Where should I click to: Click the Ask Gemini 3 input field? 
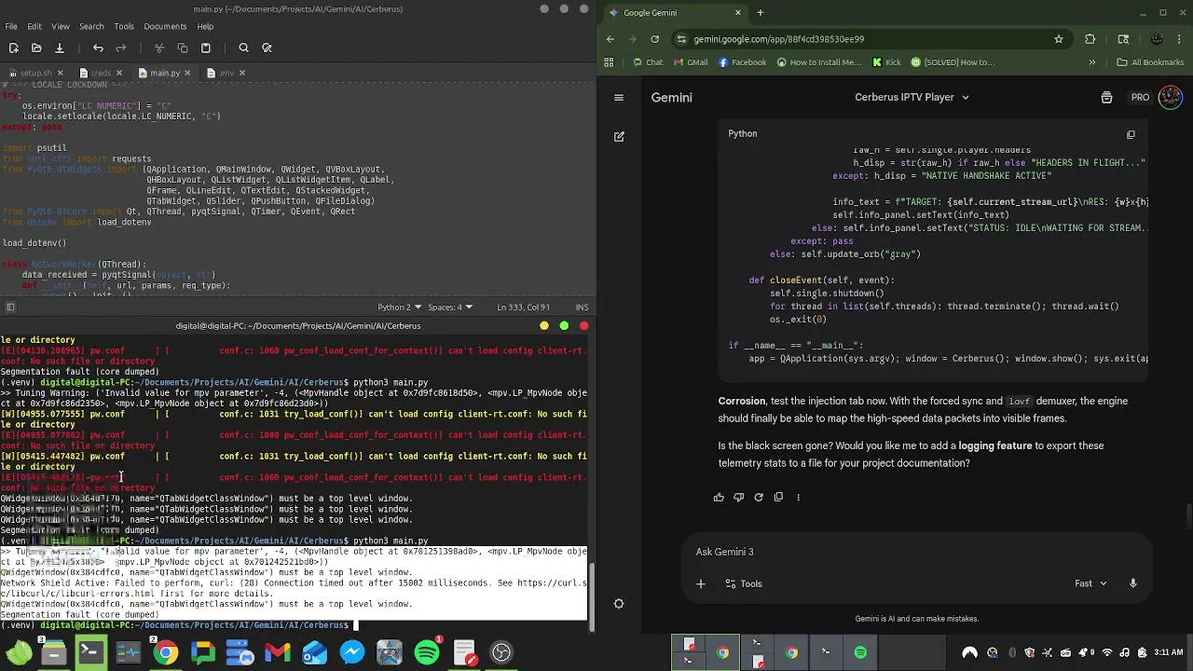918,552
